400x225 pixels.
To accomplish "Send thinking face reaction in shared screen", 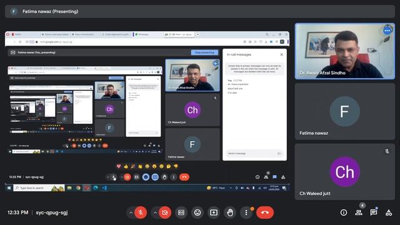I will coord(169,166).
